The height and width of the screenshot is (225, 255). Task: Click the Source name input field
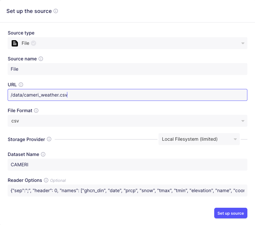click(127, 69)
